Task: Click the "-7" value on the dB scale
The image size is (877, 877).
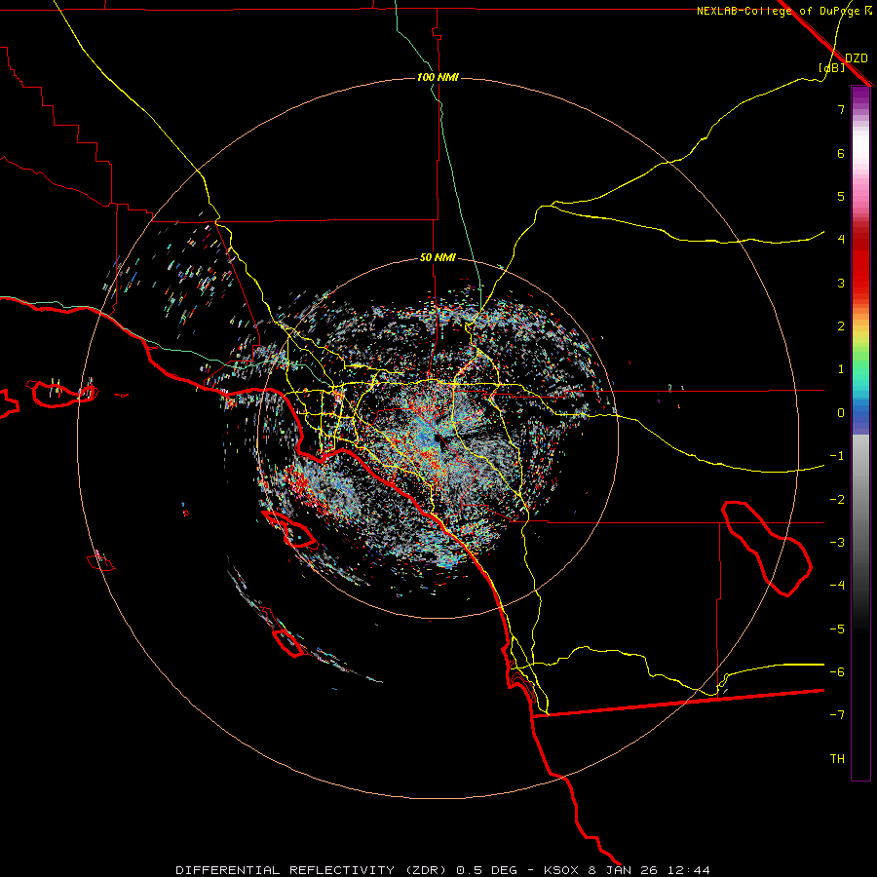Action: click(837, 715)
